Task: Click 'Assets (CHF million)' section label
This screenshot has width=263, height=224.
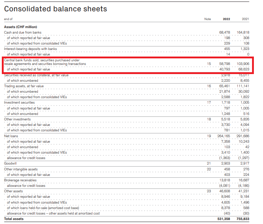Action: point(20,27)
